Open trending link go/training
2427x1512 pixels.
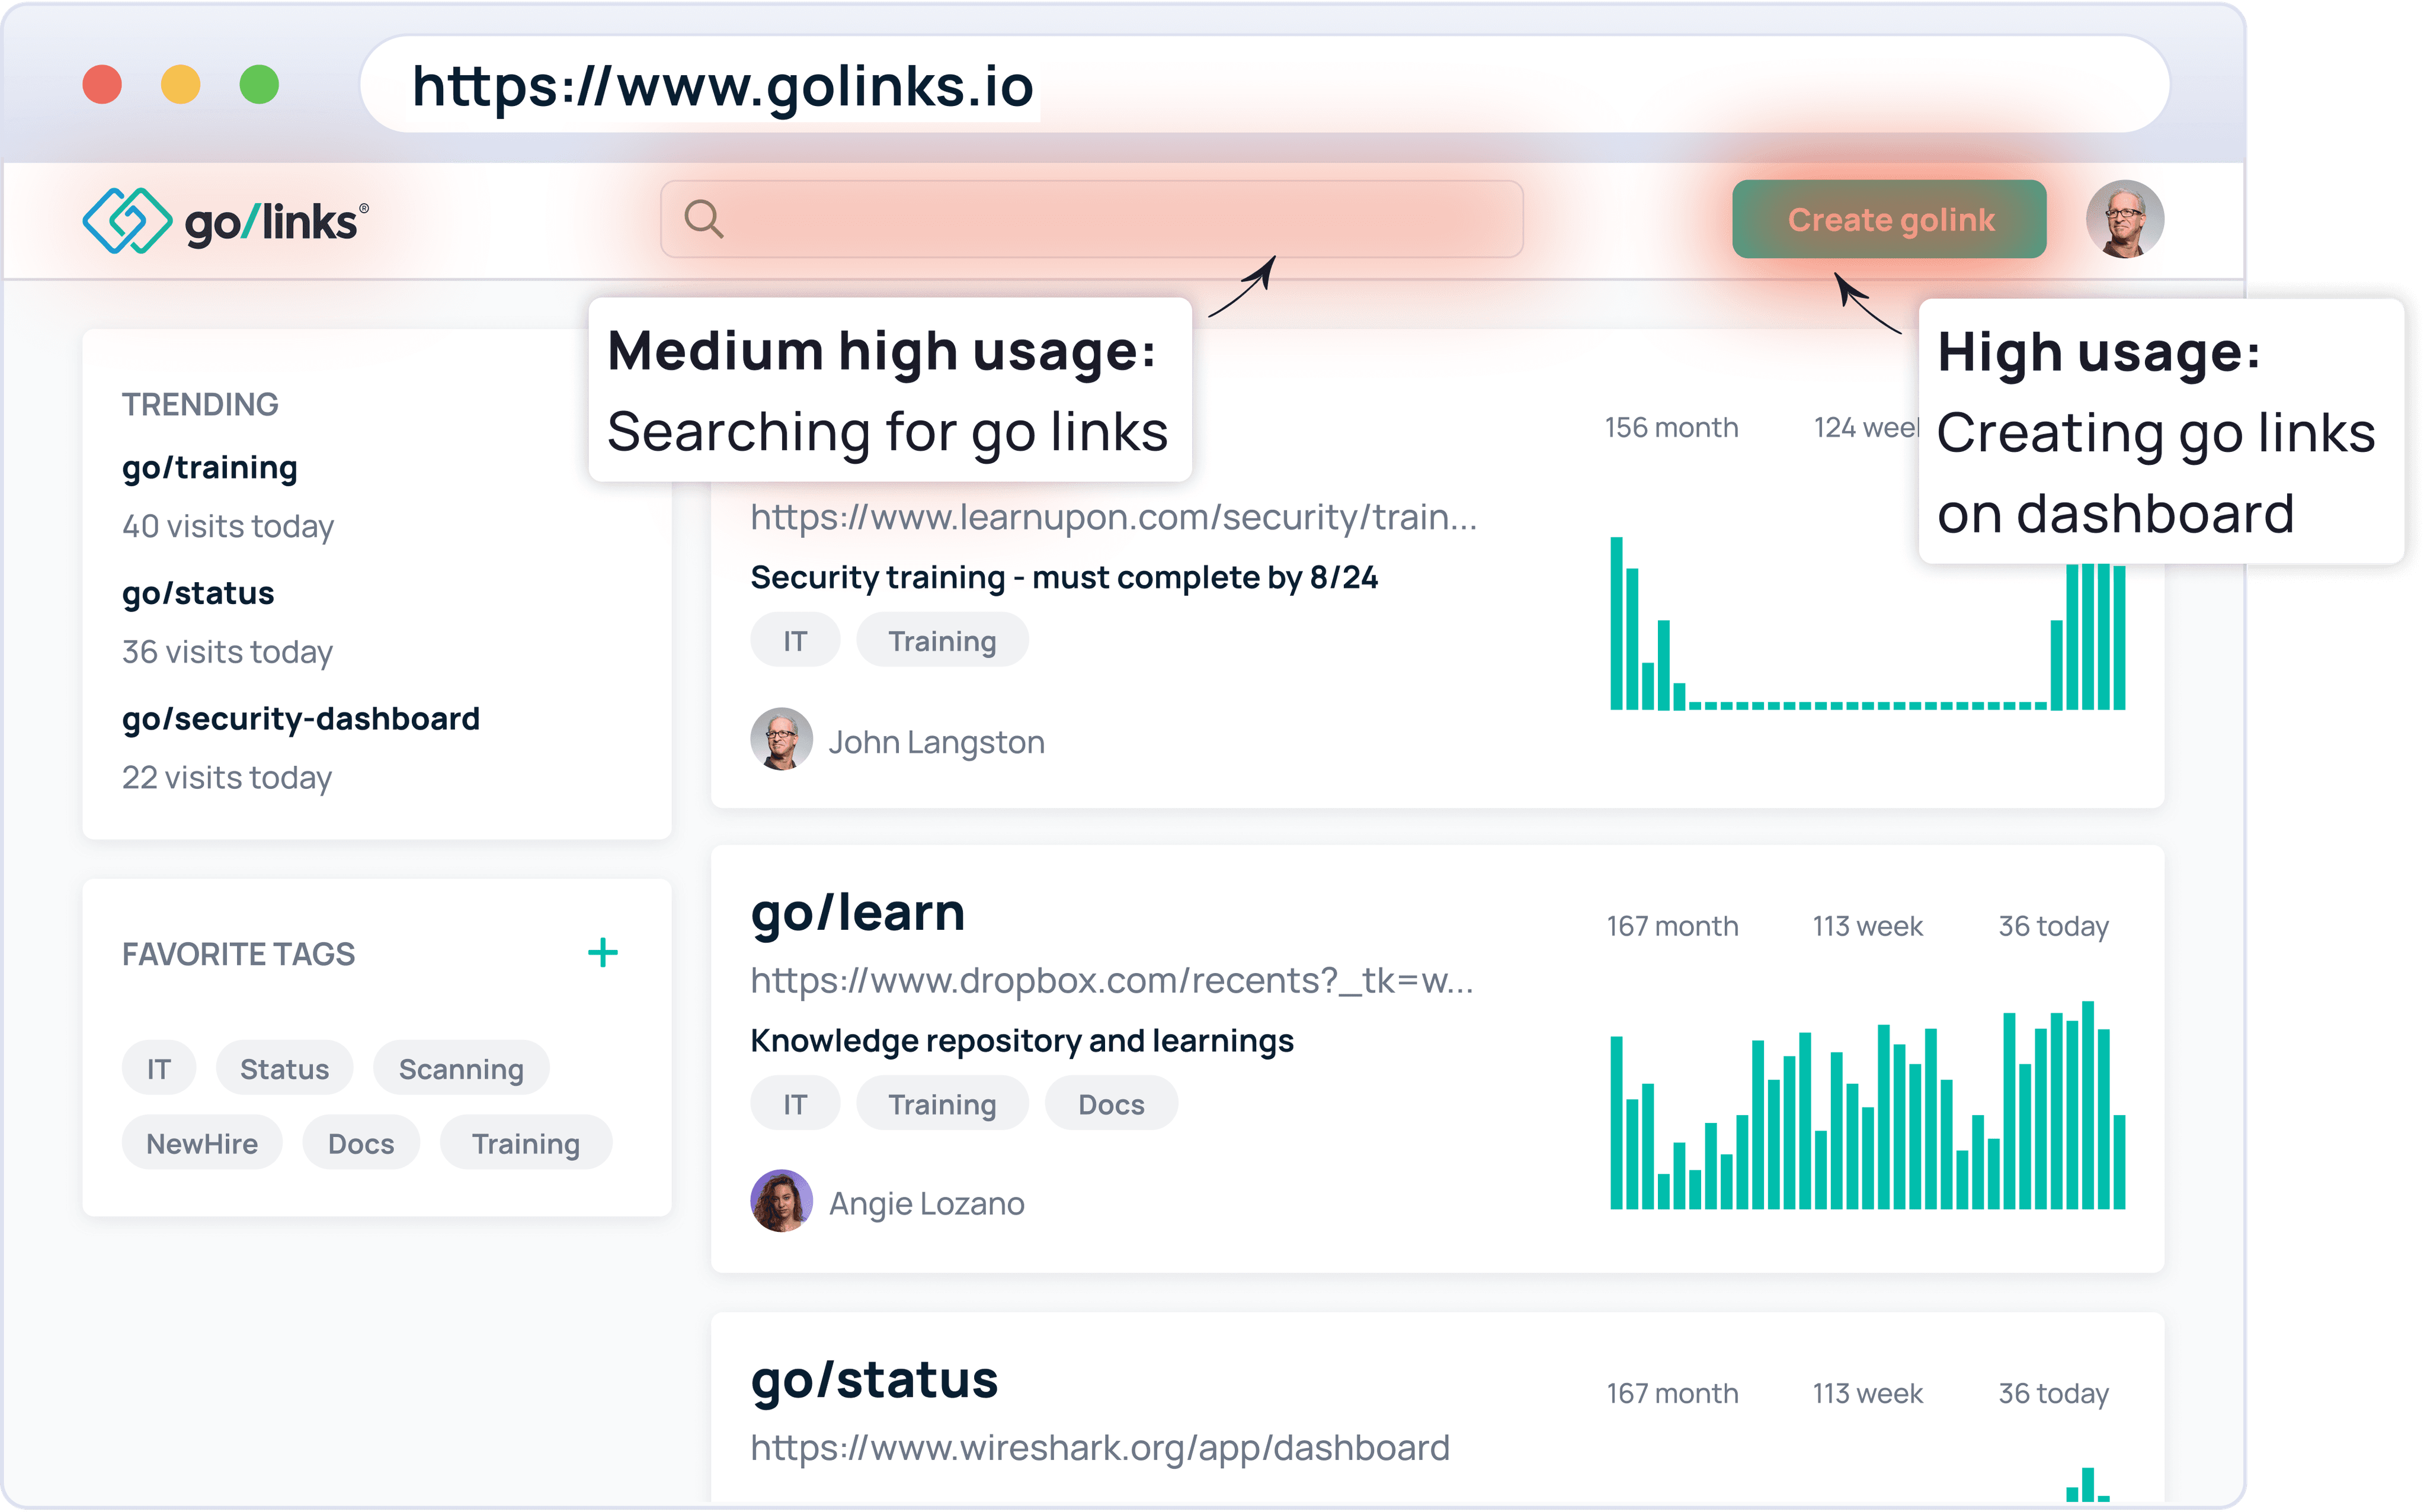(209, 468)
